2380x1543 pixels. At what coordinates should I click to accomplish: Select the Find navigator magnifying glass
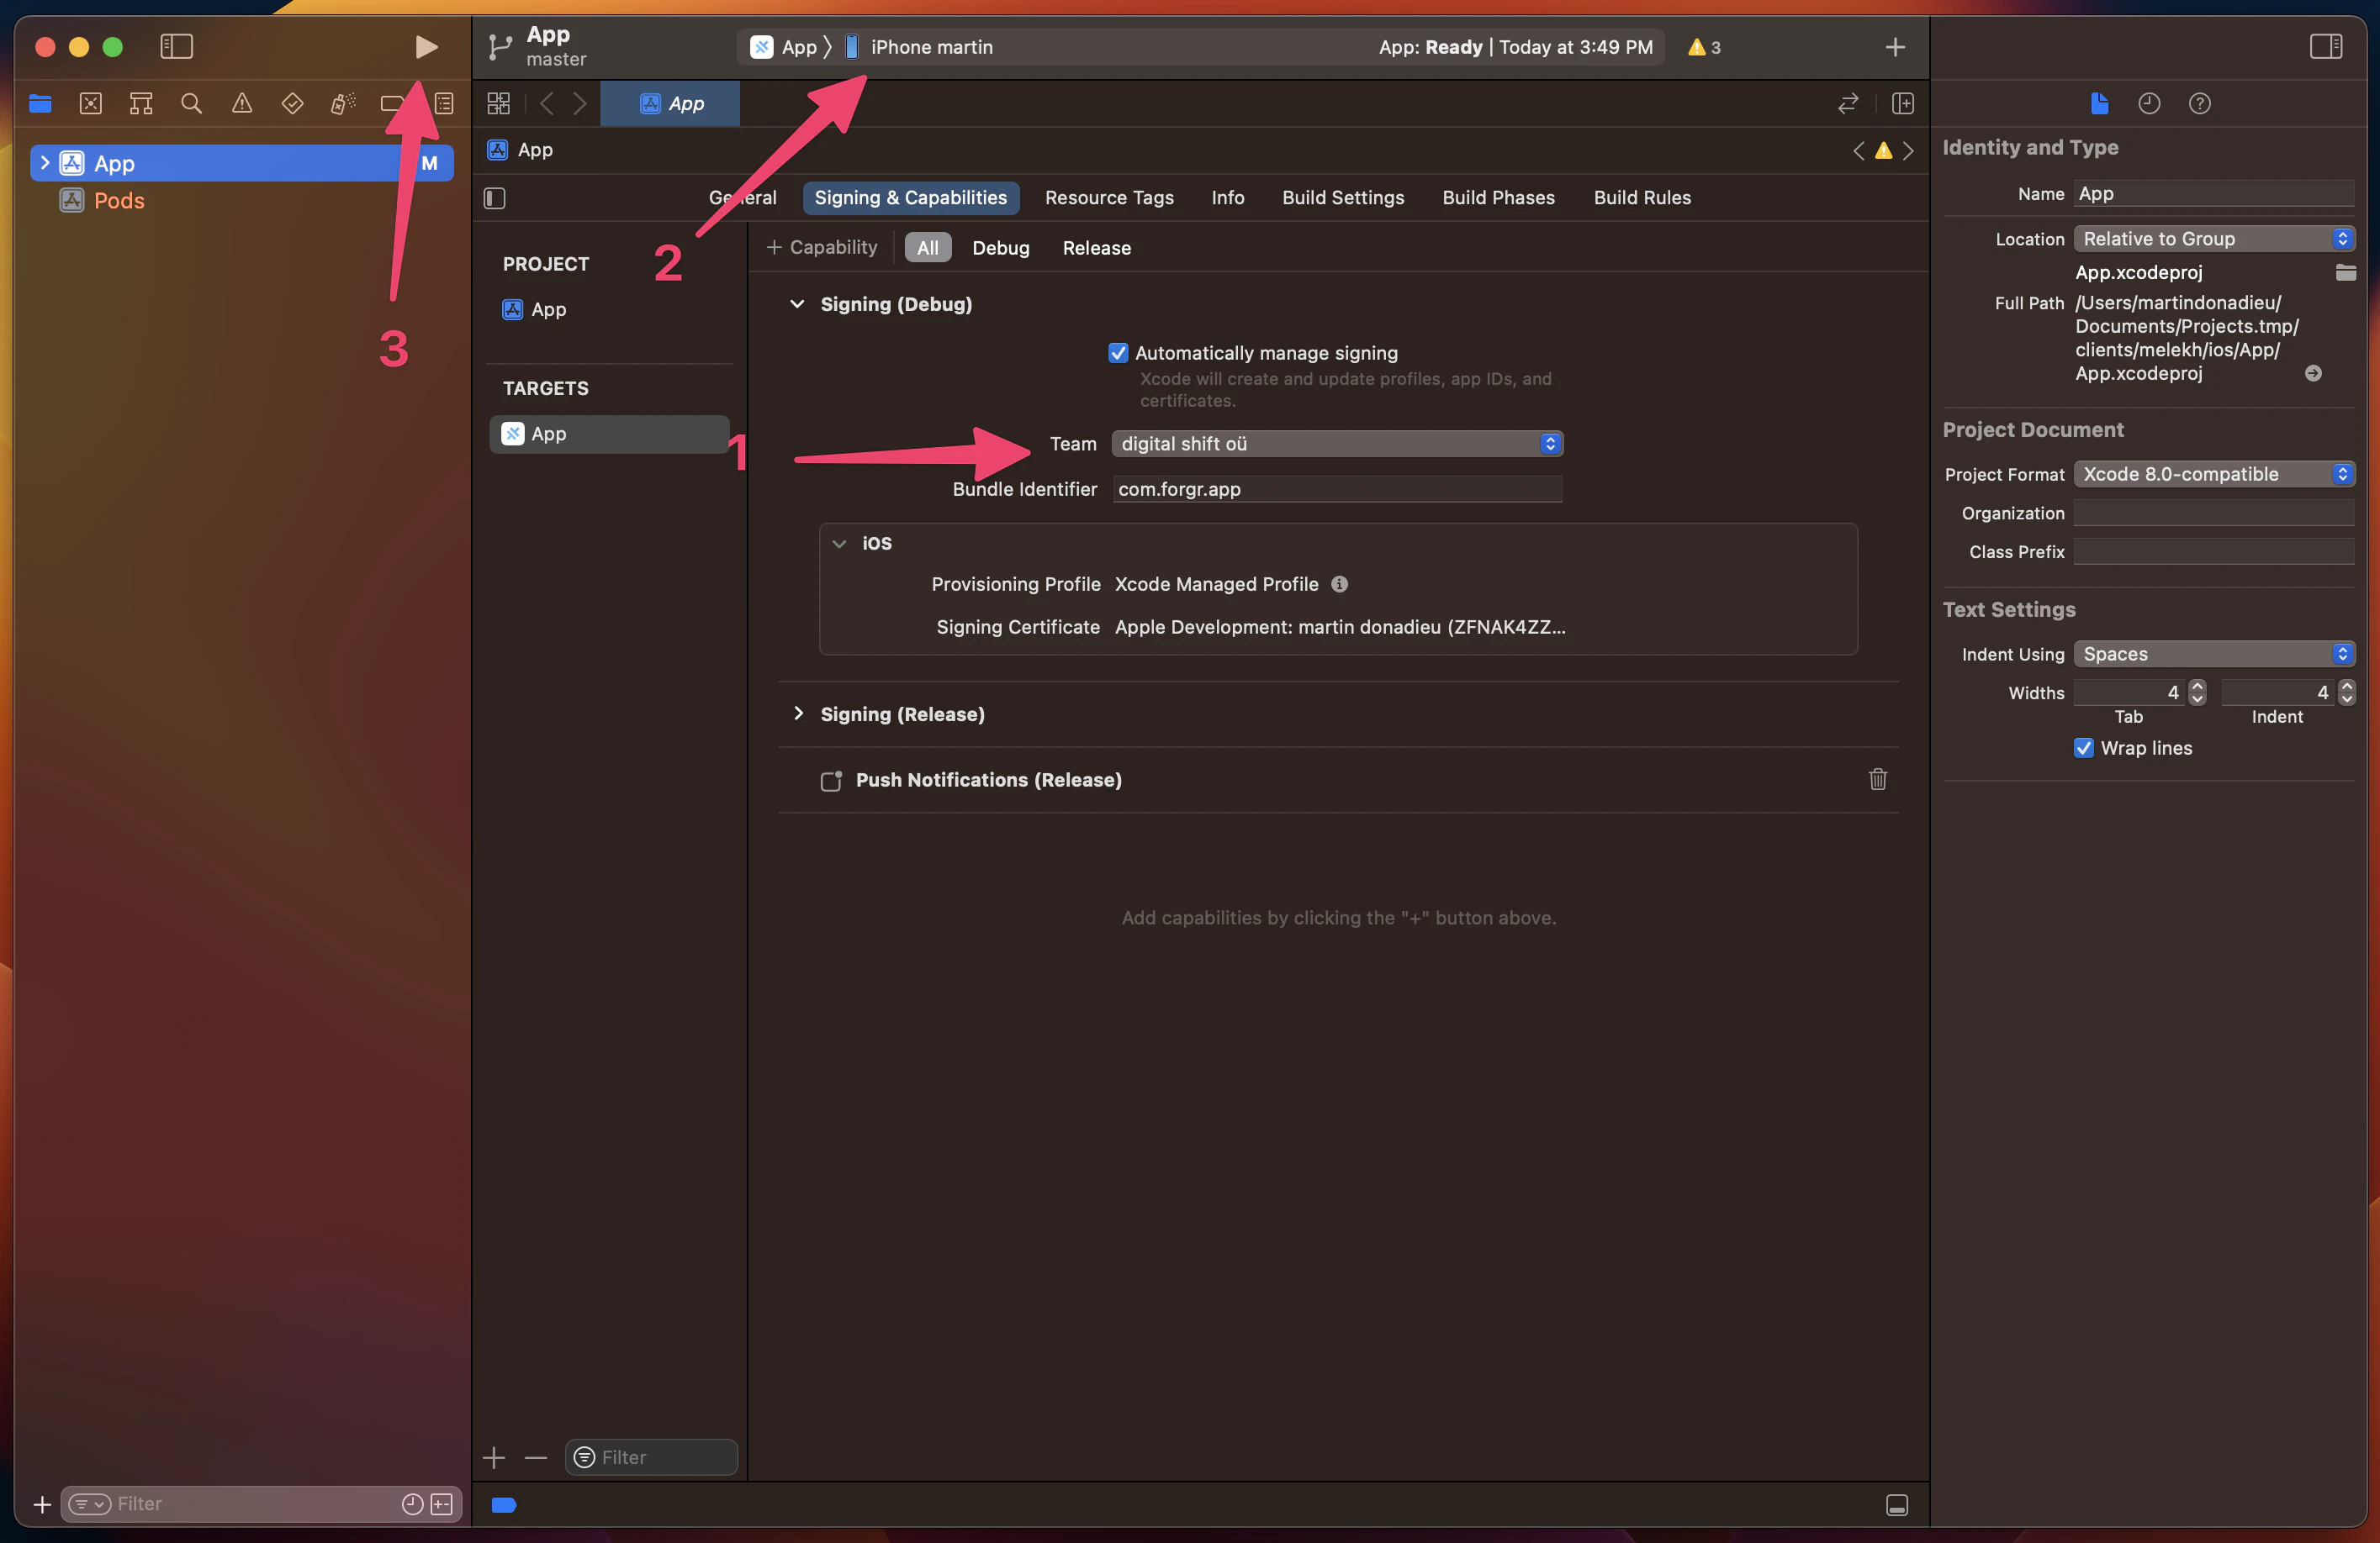coord(192,103)
